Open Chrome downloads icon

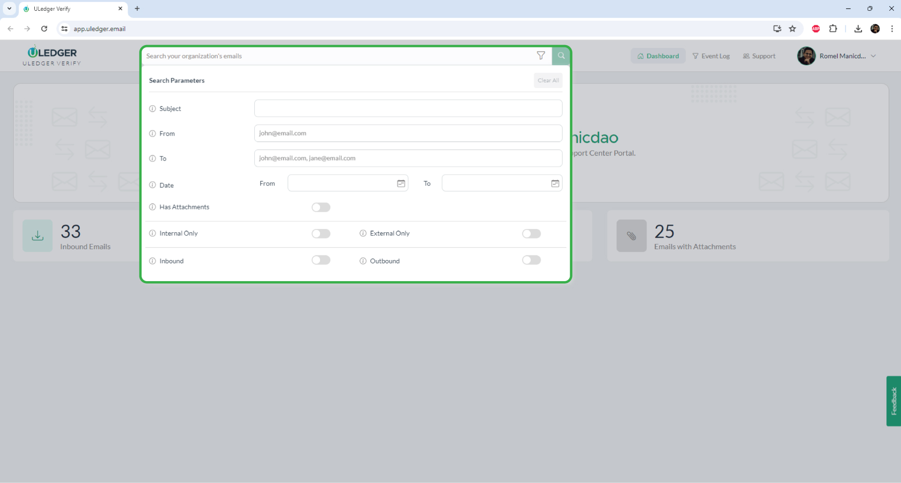(858, 29)
